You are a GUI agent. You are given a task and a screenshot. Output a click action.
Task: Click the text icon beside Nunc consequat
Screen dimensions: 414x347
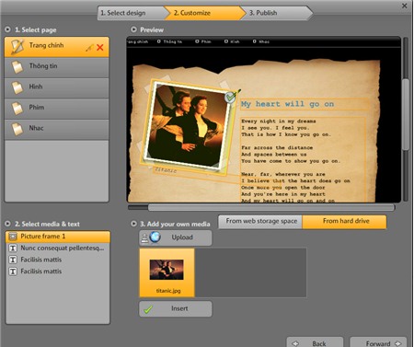pyautogui.click(x=13, y=248)
